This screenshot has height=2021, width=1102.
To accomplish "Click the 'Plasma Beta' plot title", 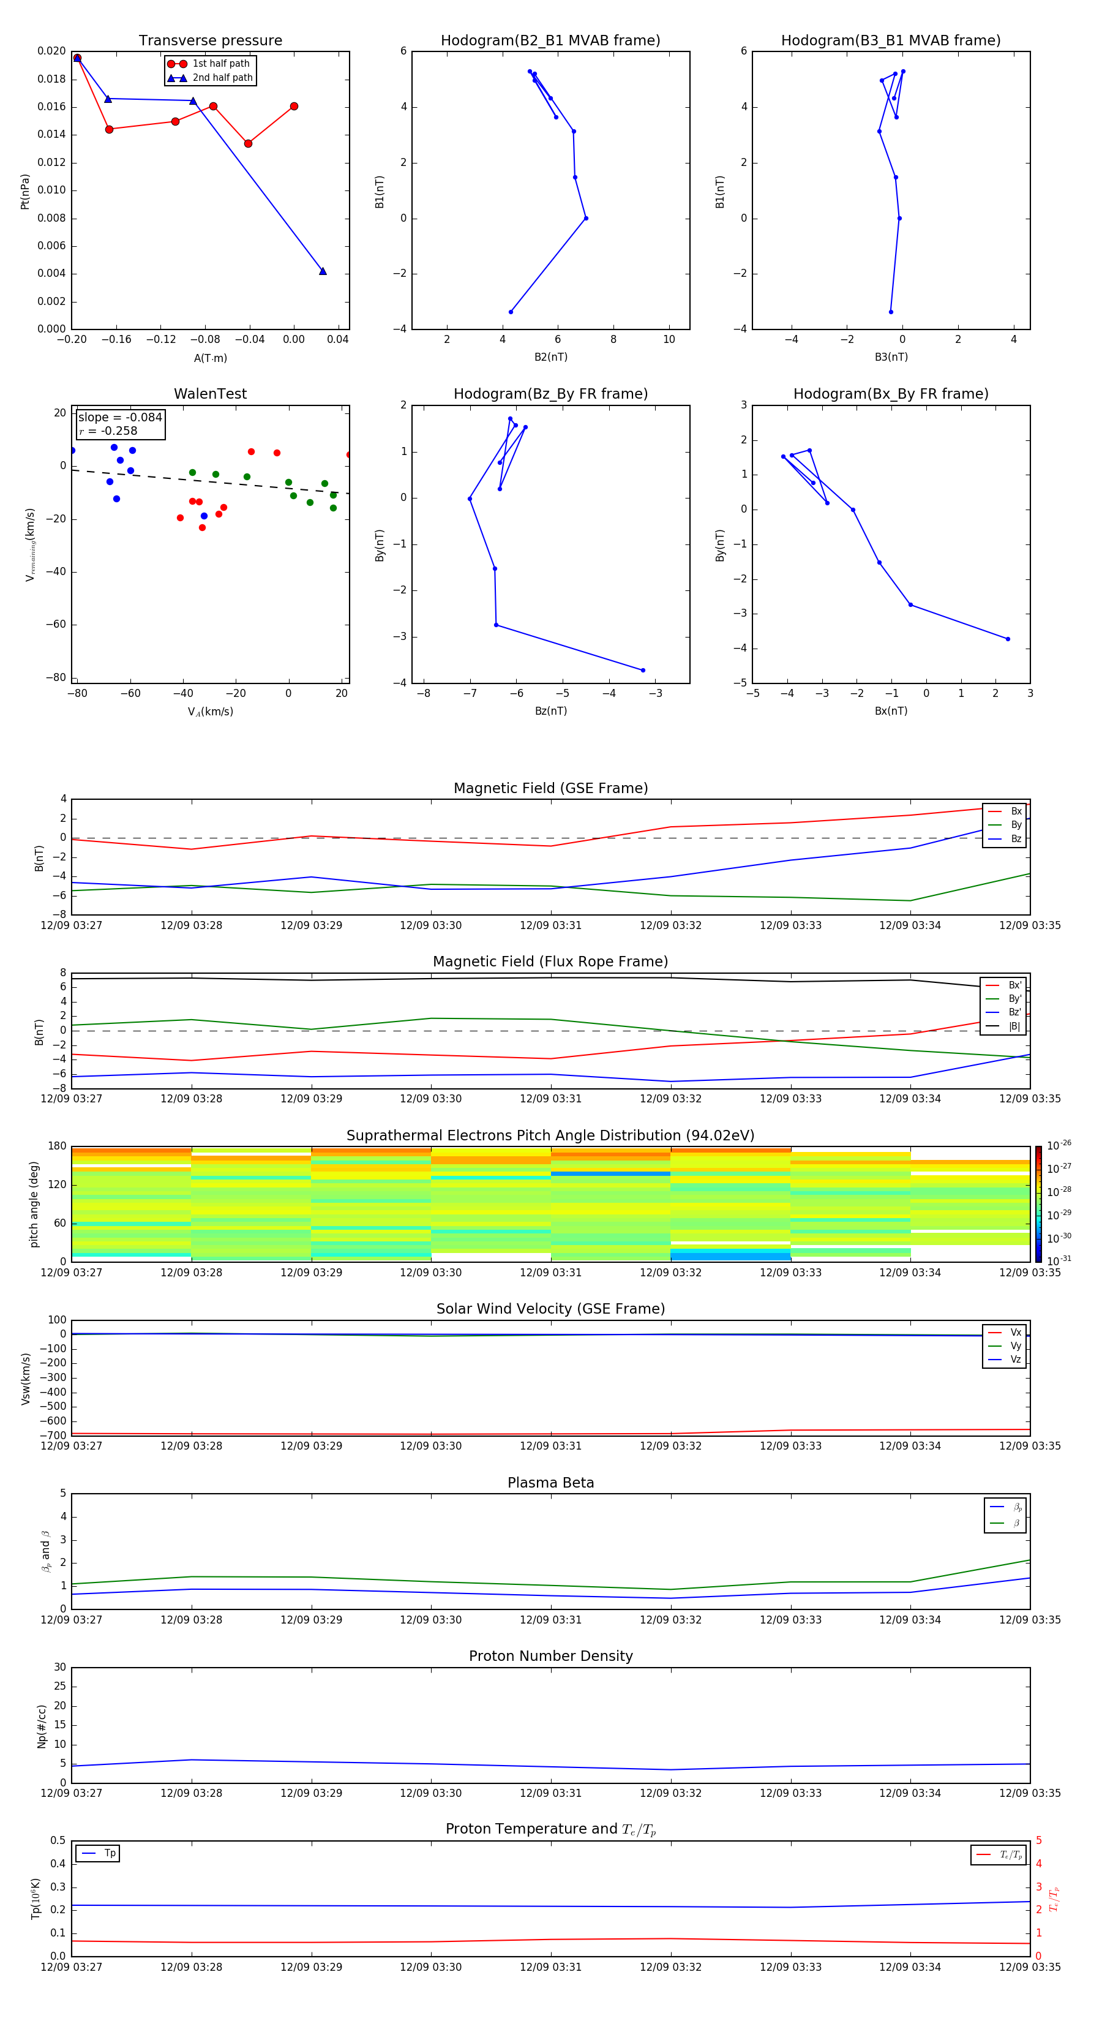I will (550, 1483).
